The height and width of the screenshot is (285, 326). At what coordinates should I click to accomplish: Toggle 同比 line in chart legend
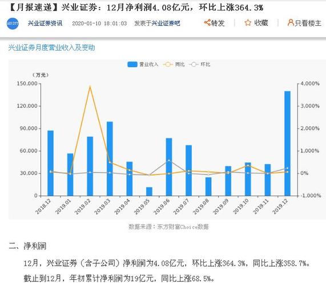click(168, 64)
